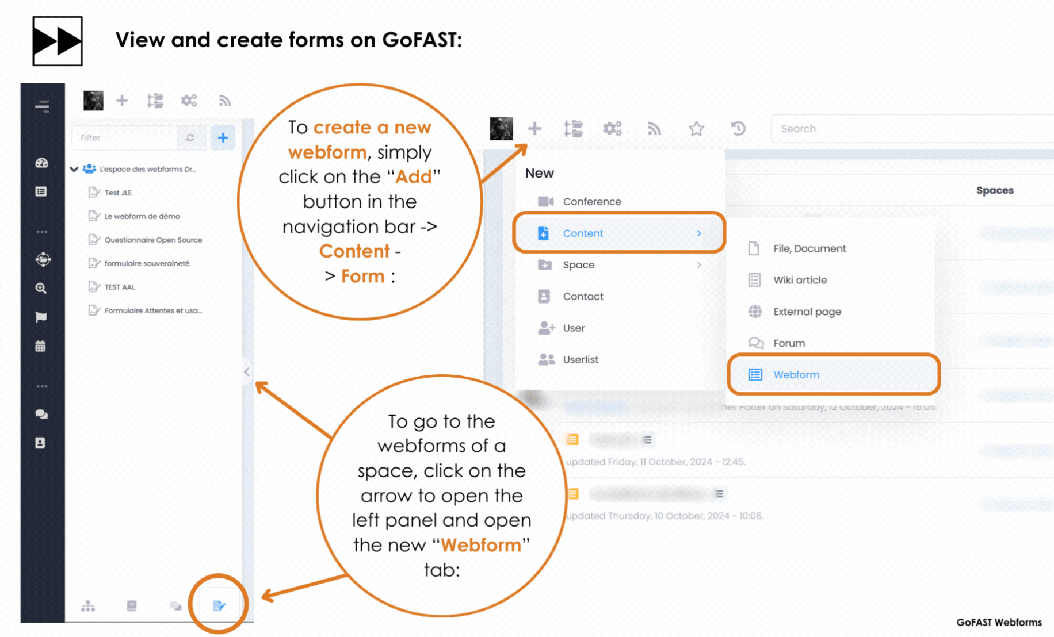Open the settings gear icon in top navigation

(612, 128)
